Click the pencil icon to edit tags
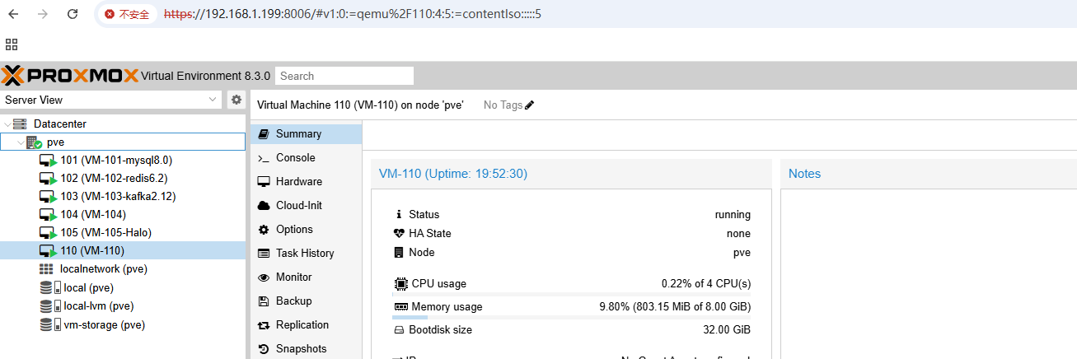The image size is (1077, 359). point(530,105)
